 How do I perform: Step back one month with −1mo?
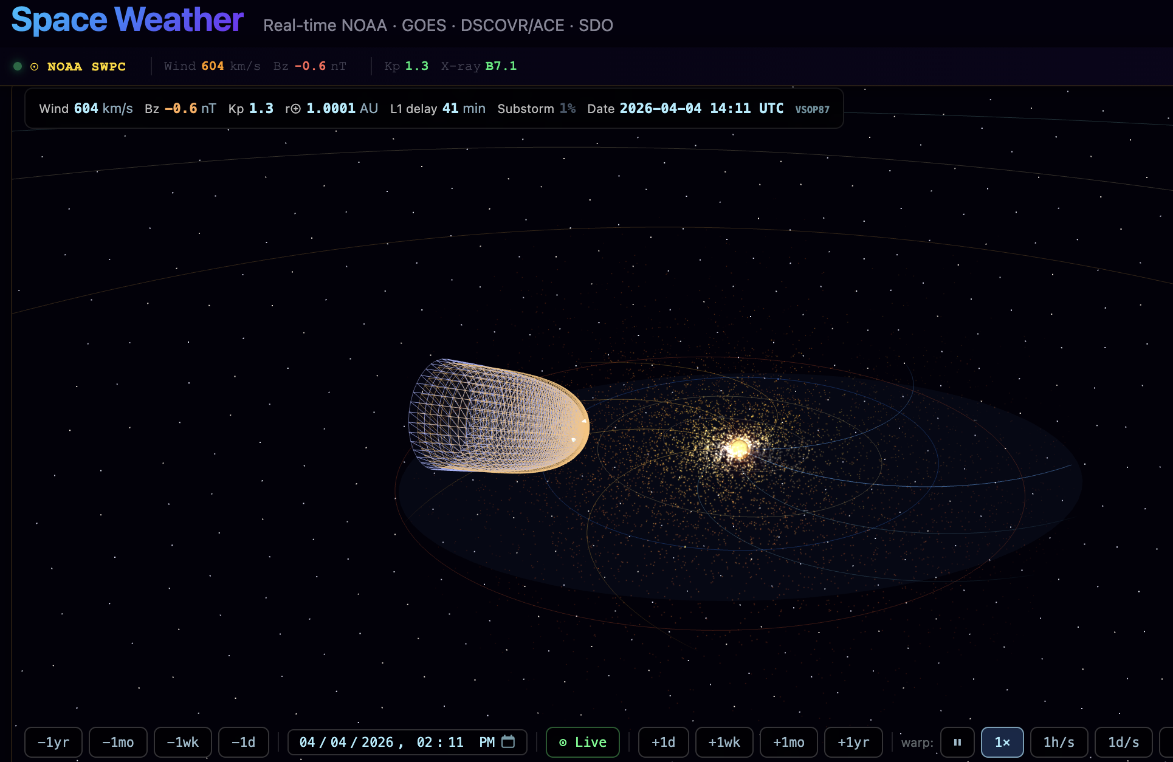coord(118,742)
